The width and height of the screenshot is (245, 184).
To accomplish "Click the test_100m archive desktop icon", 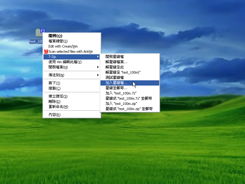I will (x=40, y=33).
